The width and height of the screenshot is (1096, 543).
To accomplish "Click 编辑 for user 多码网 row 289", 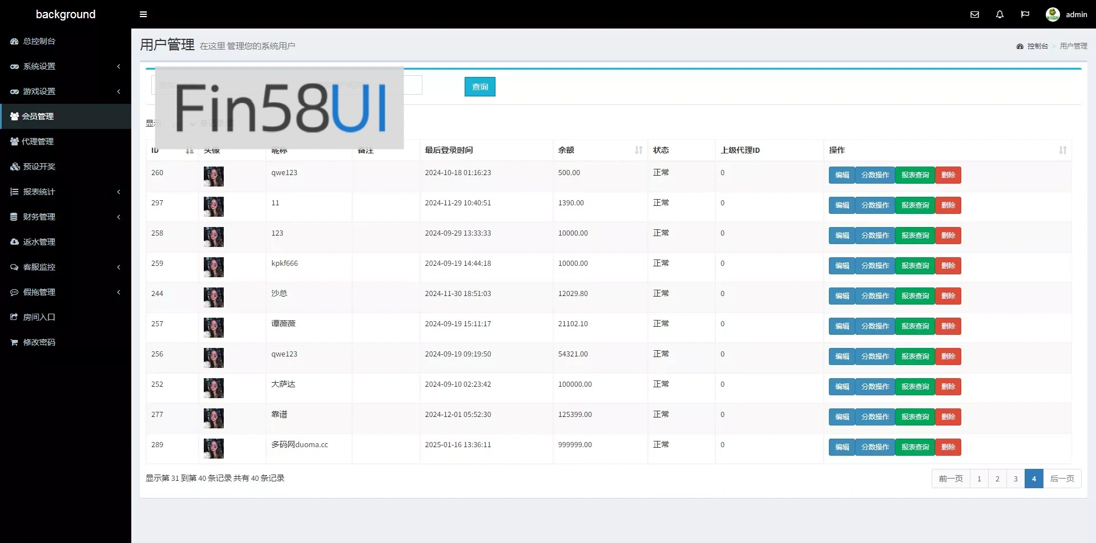I will pos(841,447).
